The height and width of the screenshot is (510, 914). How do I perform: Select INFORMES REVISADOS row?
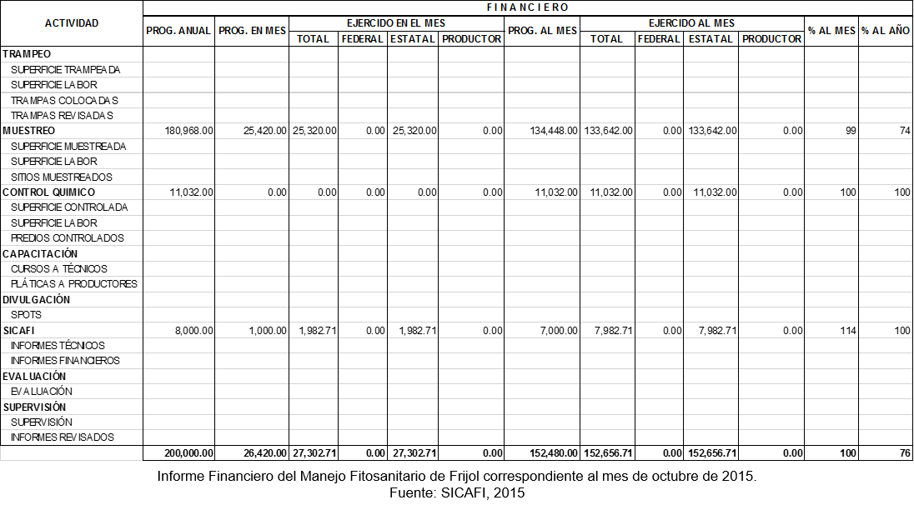pyautogui.click(x=63, y=437)
